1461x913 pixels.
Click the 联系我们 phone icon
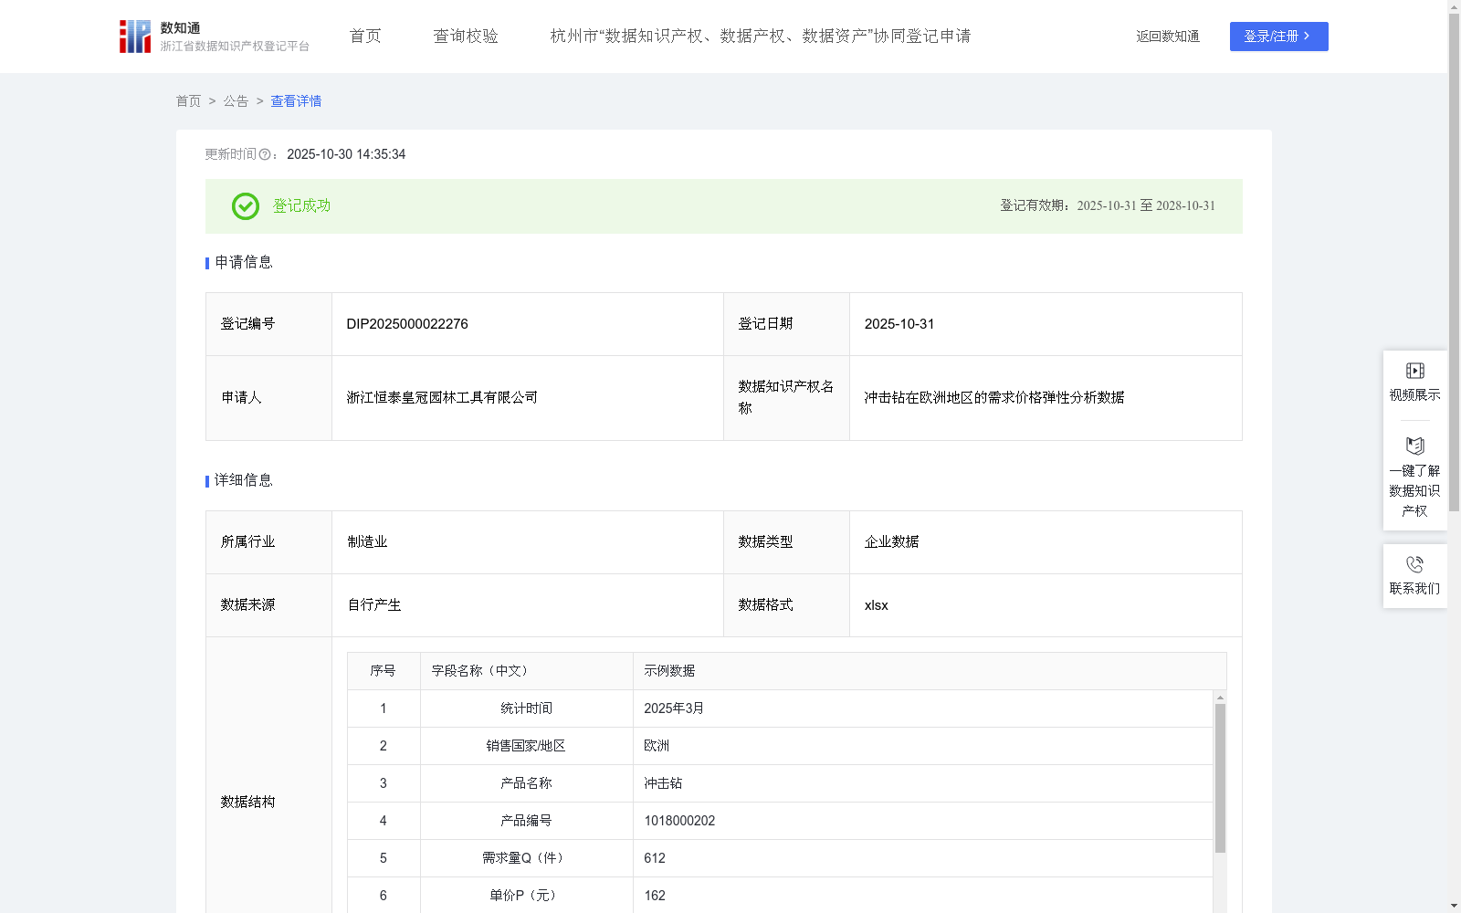click(x=1414, y=564)
